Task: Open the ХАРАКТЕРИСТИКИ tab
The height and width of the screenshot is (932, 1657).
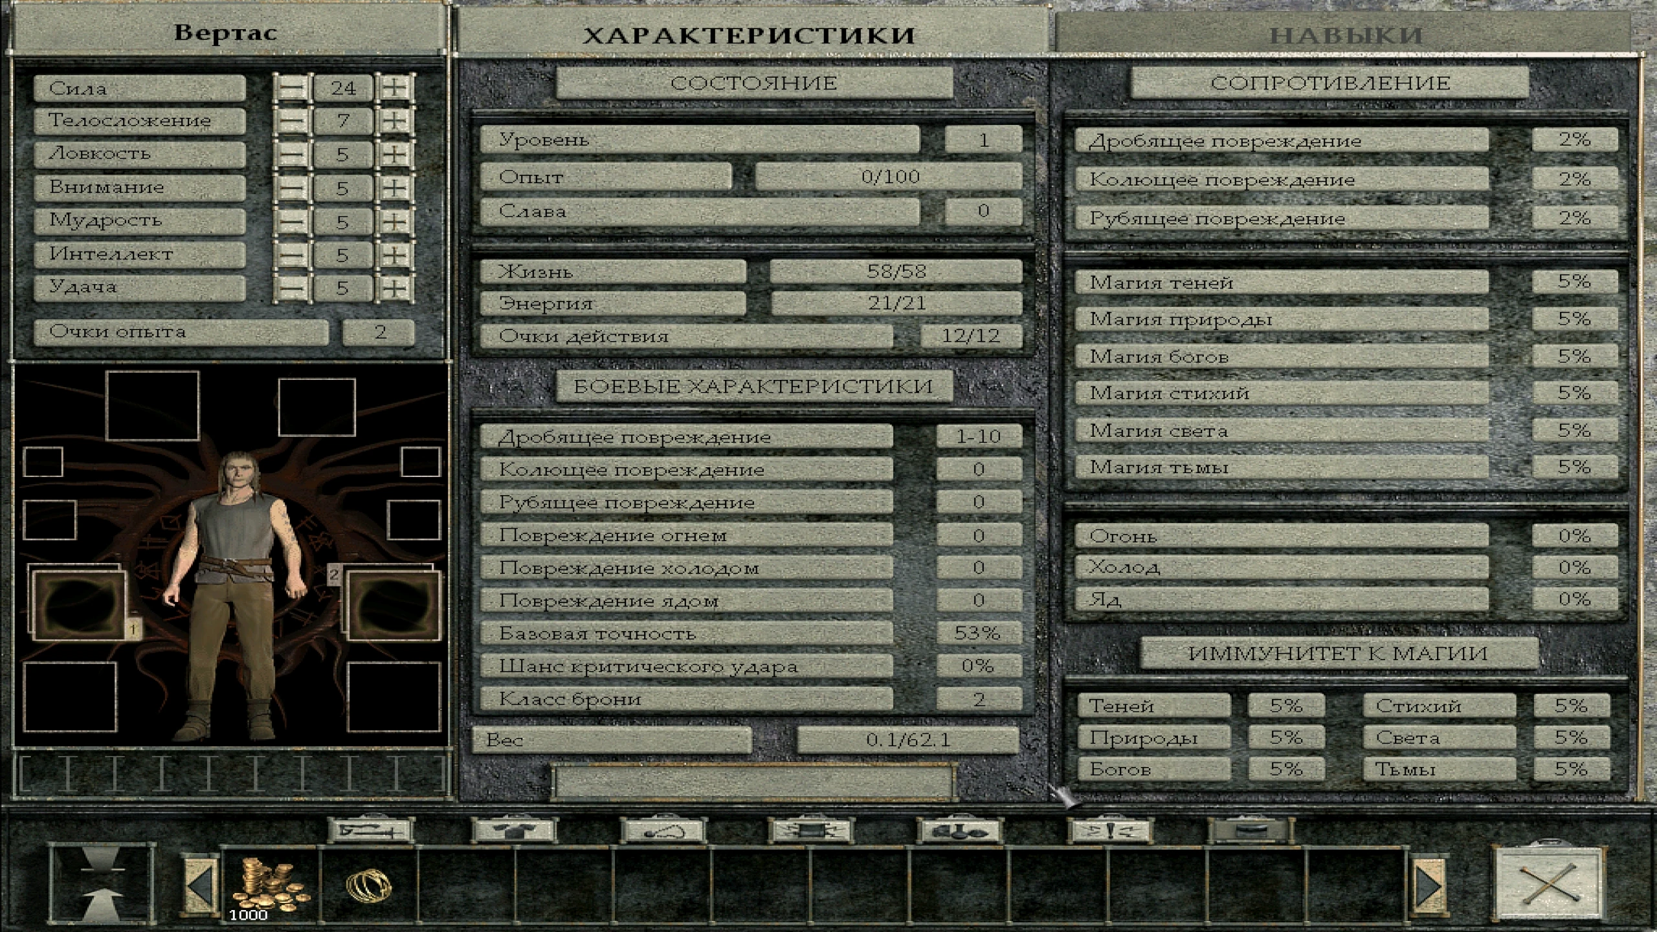Action: tap(749, 35)
